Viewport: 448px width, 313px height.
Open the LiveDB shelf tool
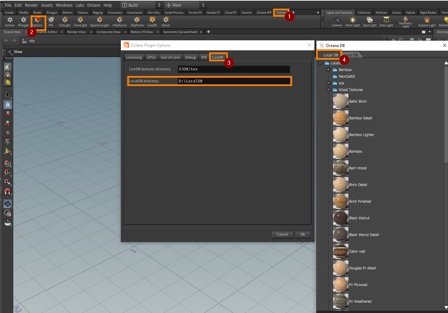(152, 22)
